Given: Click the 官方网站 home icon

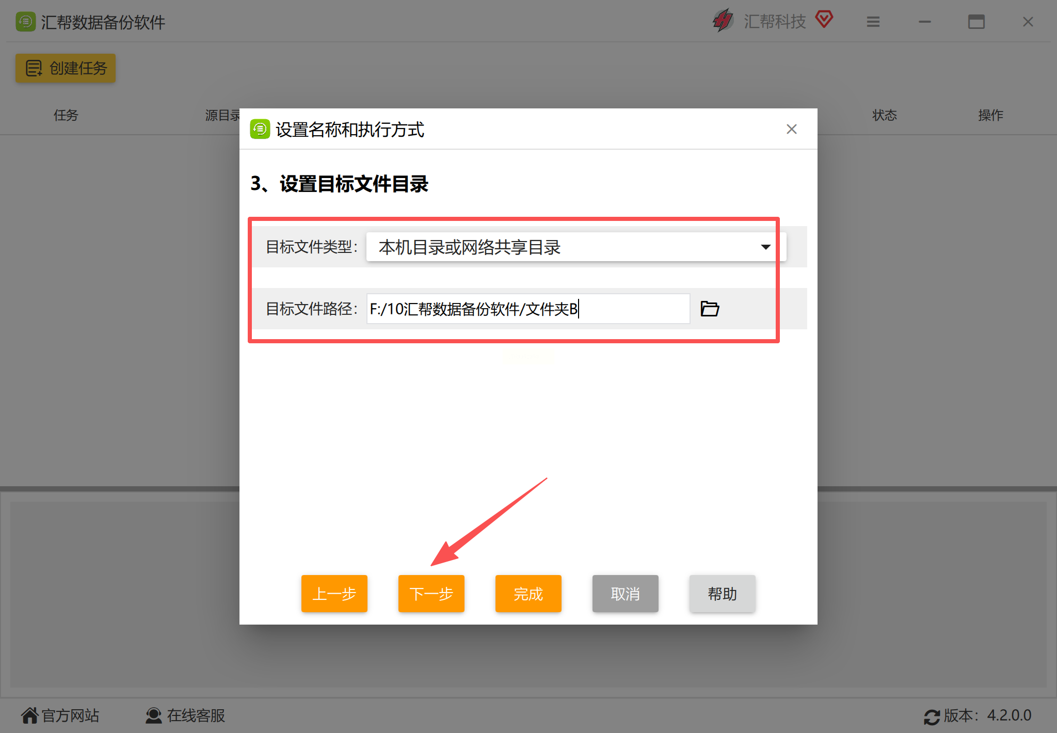Looking at the screenshot, I should 29,715.
